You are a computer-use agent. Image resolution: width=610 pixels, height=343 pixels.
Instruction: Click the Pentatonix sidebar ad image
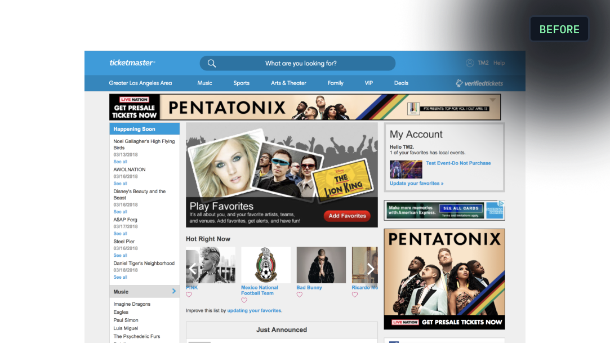(444, 279)
